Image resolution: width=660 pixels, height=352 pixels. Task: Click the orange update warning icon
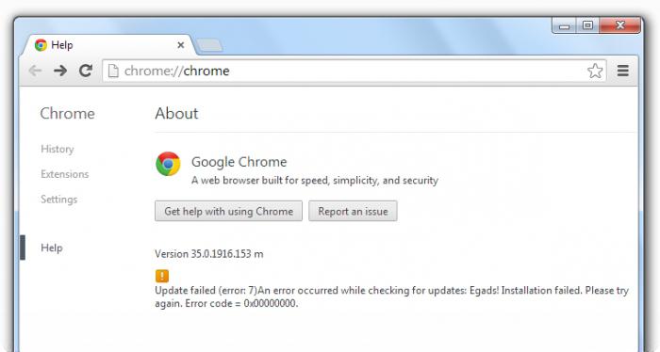tap(162, 276)
